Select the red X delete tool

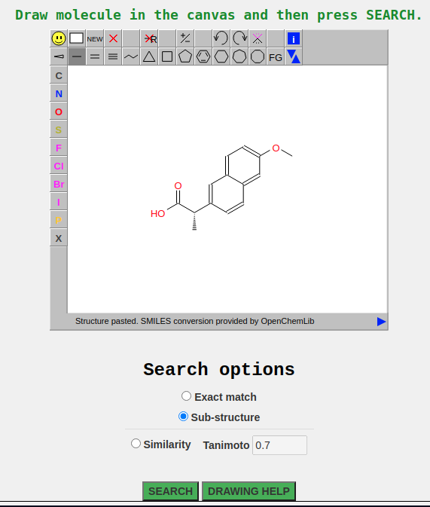[x=113, y=39]
